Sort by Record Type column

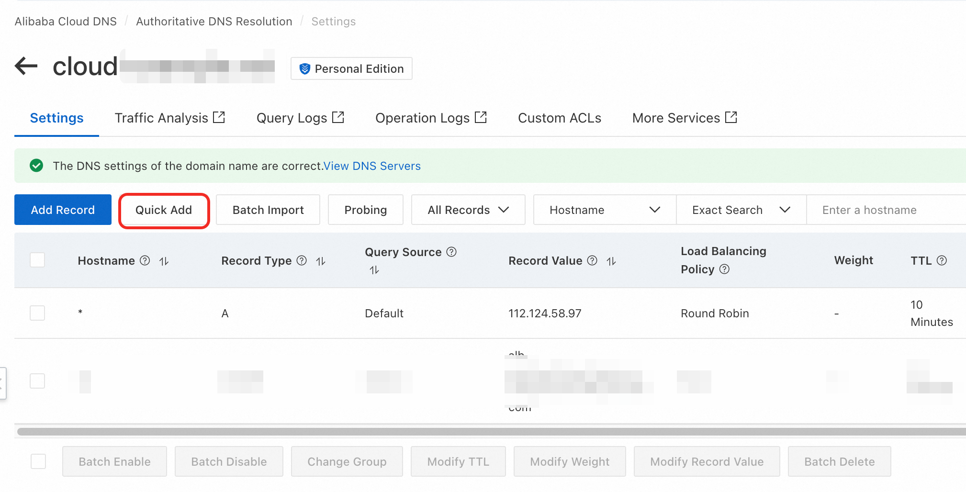[x=321, y=261]
